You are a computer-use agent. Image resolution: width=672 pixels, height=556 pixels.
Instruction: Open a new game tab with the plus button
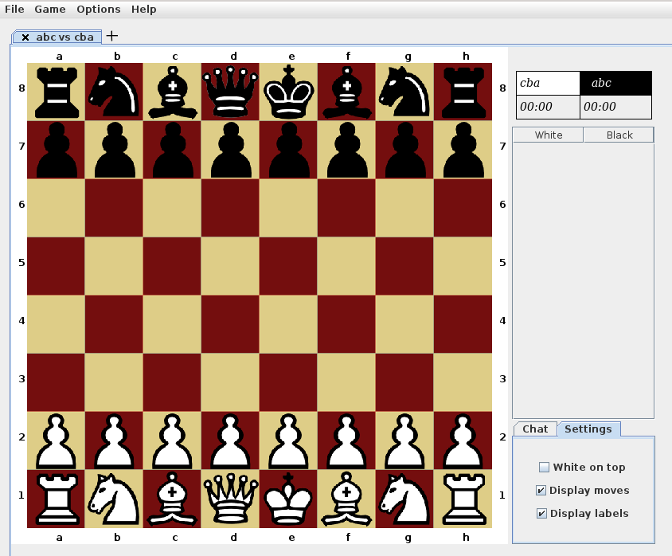(x=111, y=35)
